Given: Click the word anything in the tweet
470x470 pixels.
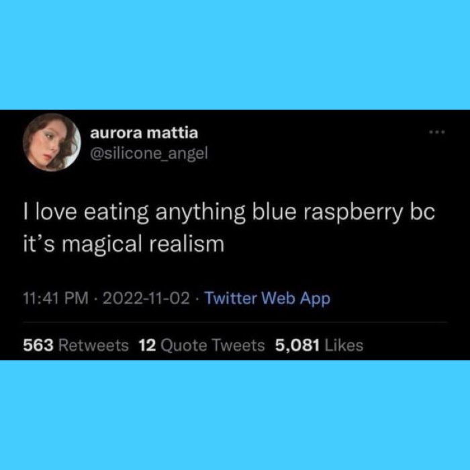Looking at the screenshot, I should point(200,213).
